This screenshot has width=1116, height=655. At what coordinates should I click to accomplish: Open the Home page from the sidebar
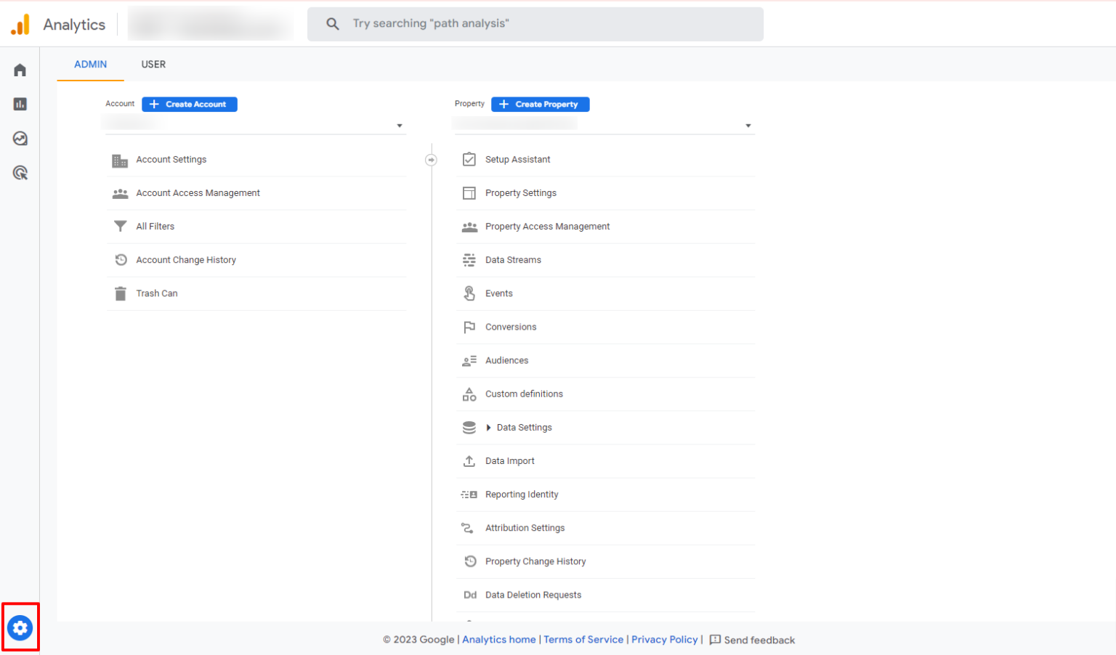tap(20, 69)
